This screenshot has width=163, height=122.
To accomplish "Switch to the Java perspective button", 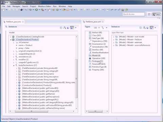I will coord(157,14).
